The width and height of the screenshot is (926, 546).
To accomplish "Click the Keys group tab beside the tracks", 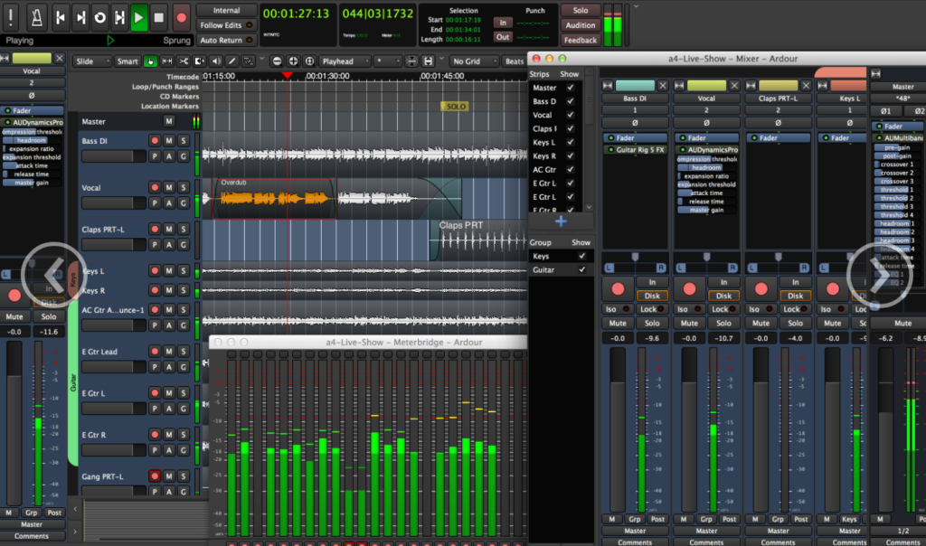I will 73,275.
